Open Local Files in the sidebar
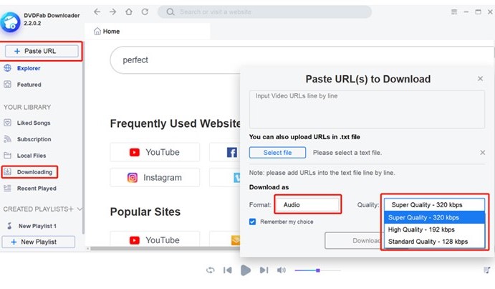The image size is (495, 289). coord(32,156)
